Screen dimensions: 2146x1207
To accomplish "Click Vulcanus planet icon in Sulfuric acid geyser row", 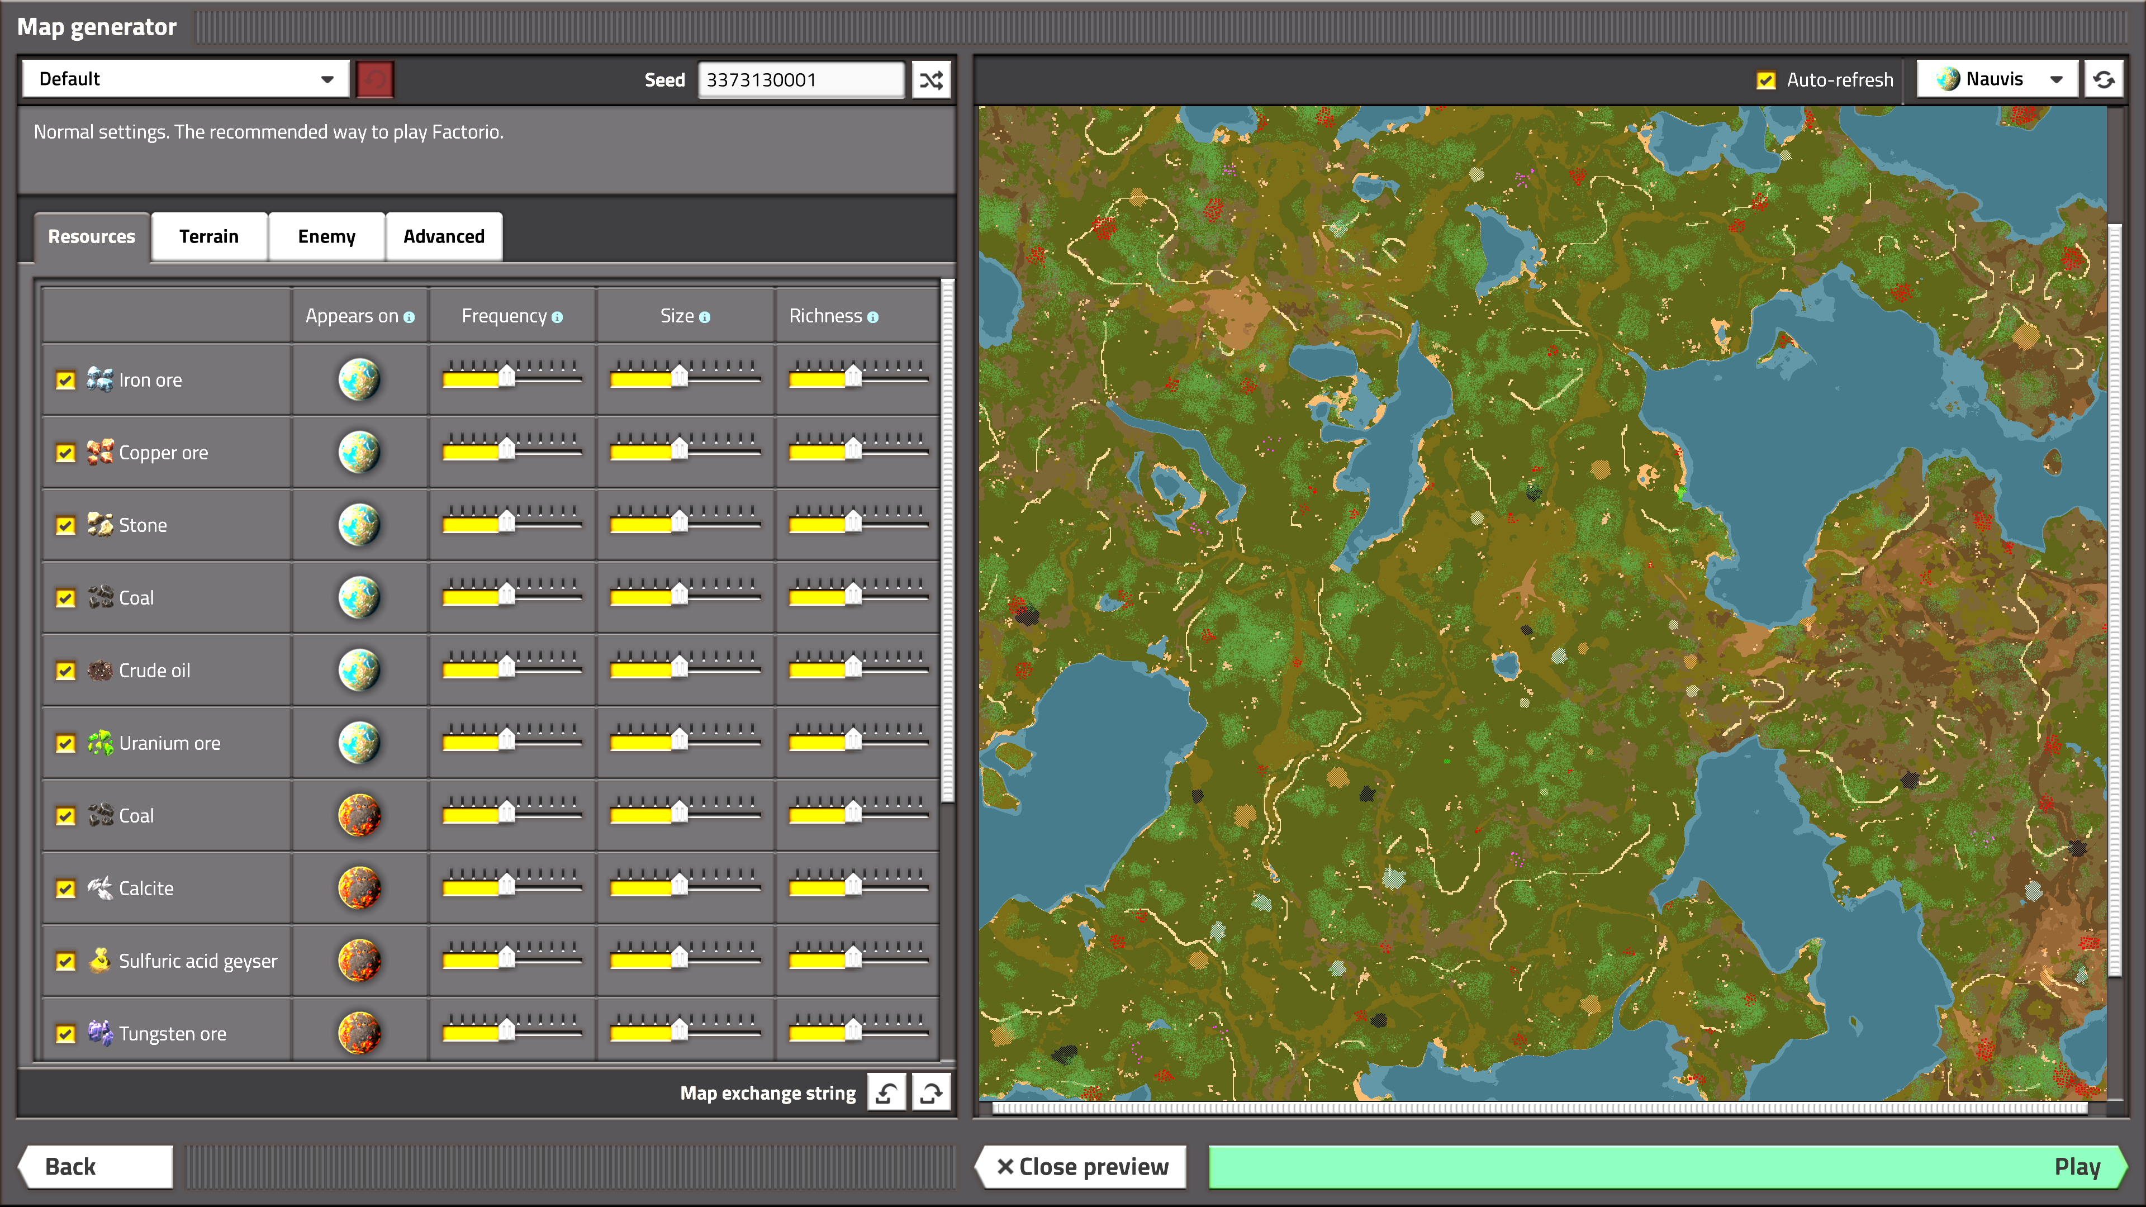I will [359, 959].
